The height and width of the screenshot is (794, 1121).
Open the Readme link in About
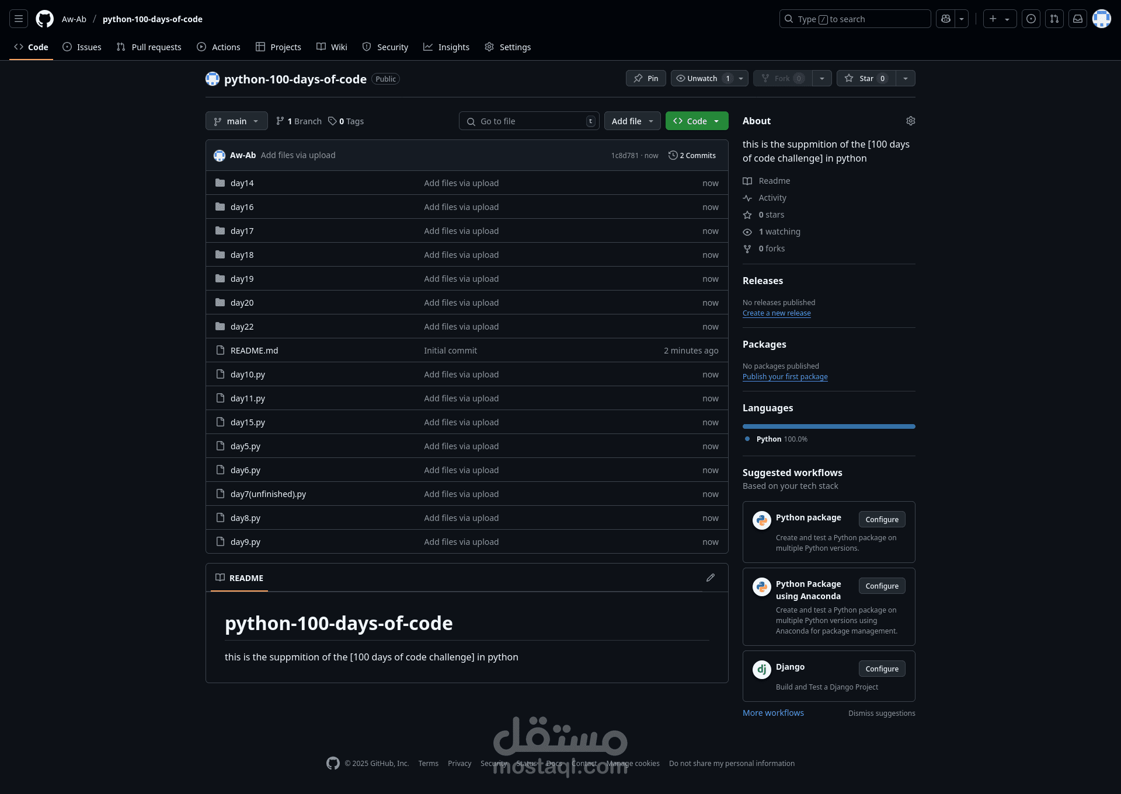click(x=774, y=181)
